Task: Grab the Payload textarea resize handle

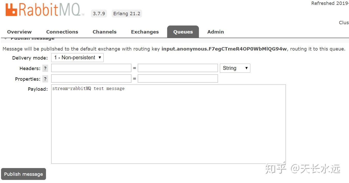Action: [x=284, y=162]
